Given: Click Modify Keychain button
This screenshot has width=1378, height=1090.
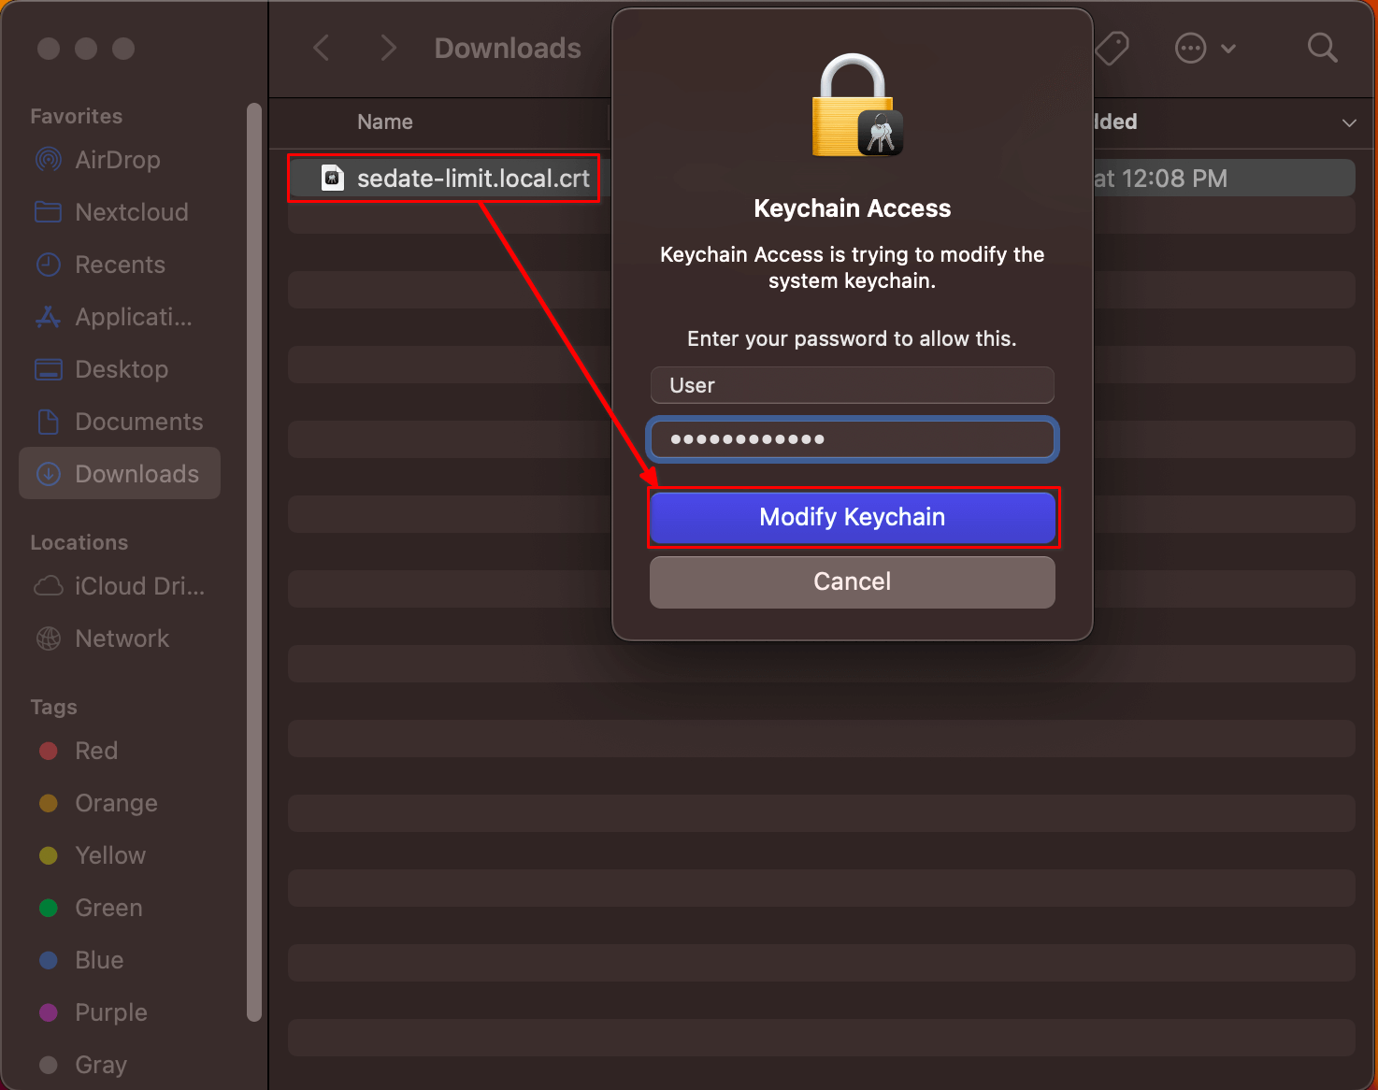Looking at the screenshot, I should coord(853,517).
